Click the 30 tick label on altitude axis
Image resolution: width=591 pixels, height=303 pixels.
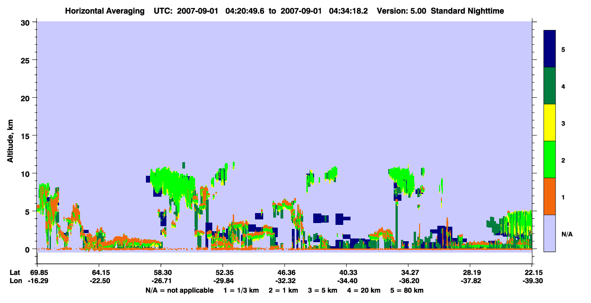click(26, 22)
